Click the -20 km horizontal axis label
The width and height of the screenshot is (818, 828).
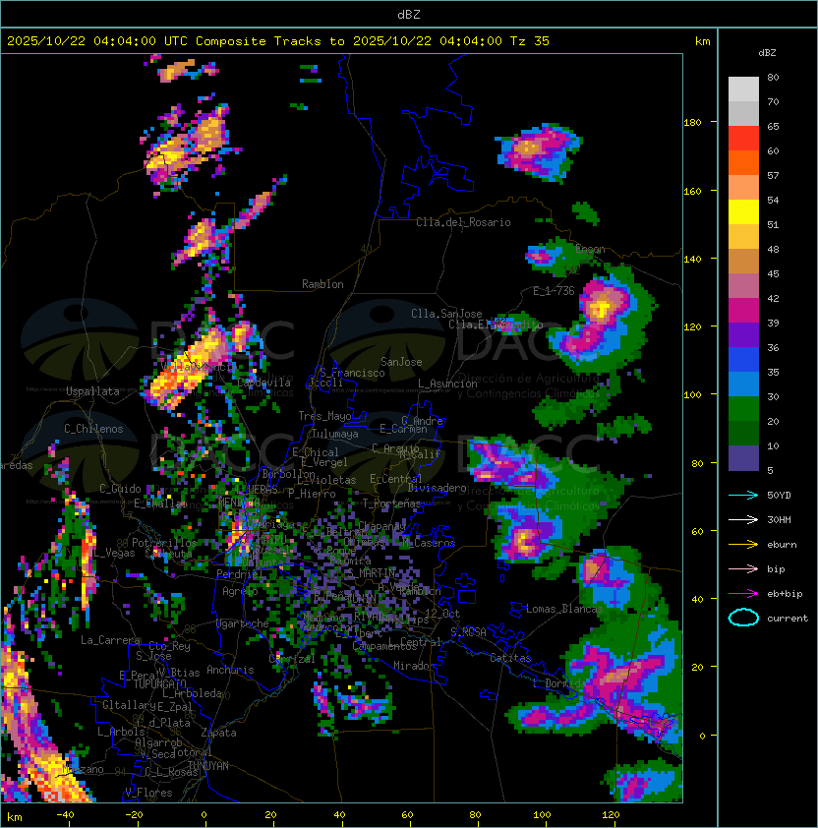tap(134, 815)
